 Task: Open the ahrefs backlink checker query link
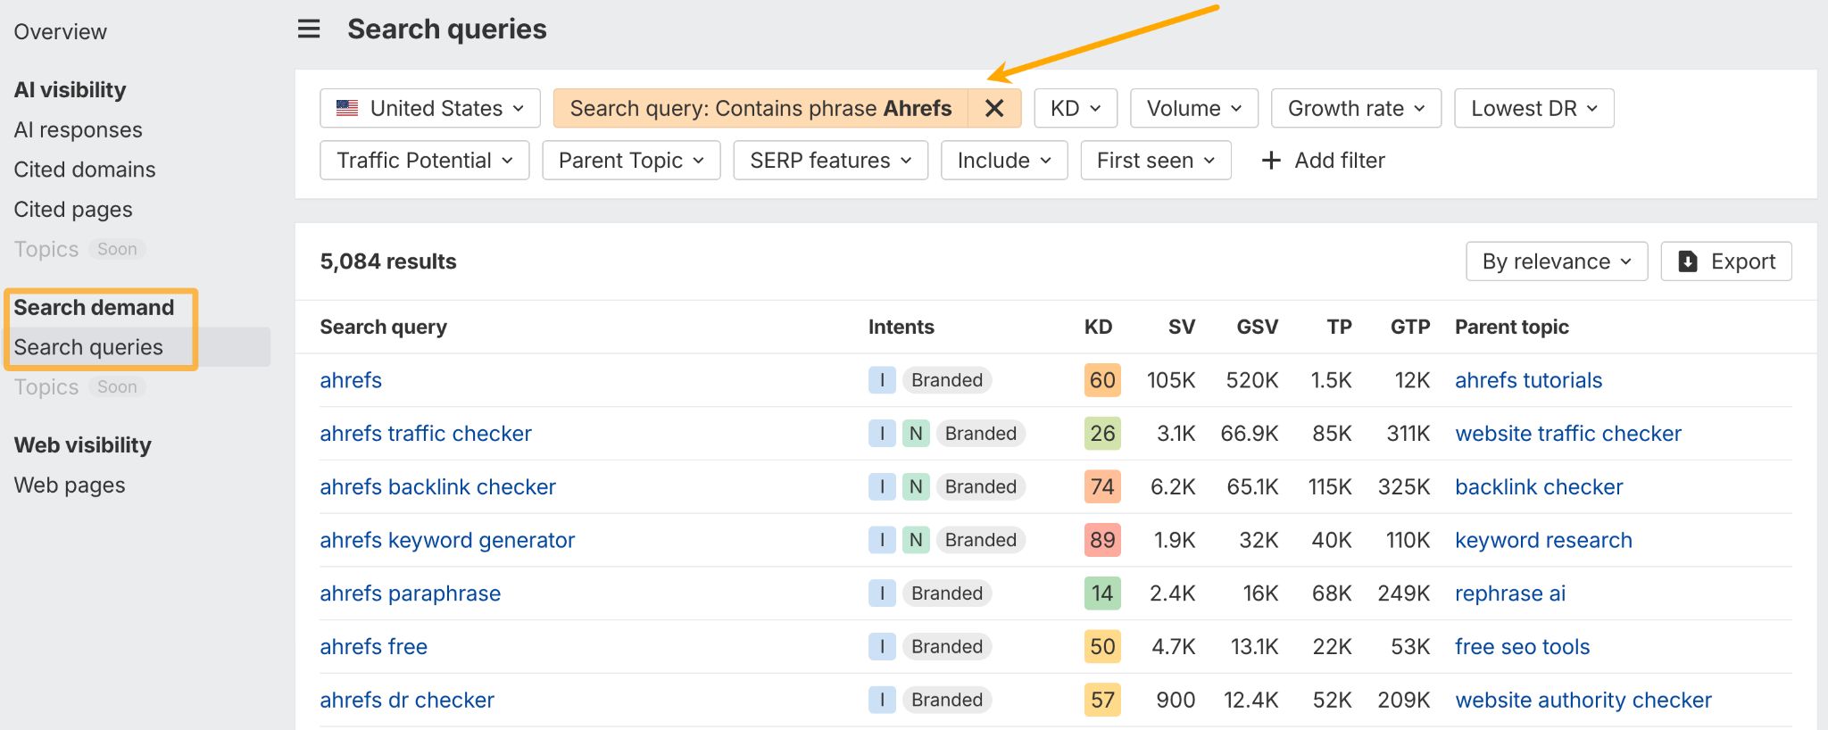(437, 487)
